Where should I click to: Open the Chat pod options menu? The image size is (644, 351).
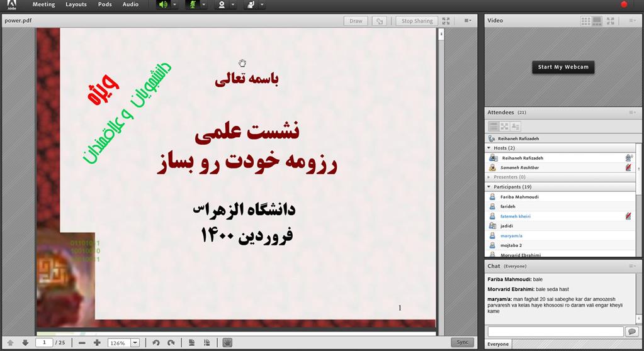(x=632, y=266)
